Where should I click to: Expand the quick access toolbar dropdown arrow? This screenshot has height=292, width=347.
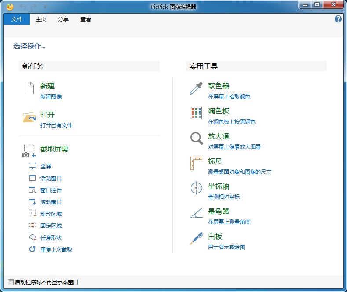click(x=45, y=7)
